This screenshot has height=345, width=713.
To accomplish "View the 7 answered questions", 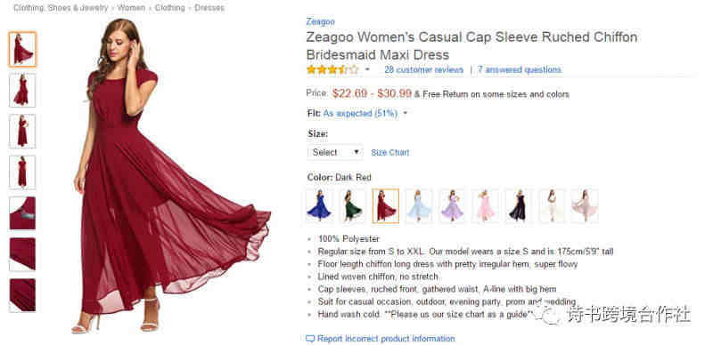I will [x=520, y=70].
